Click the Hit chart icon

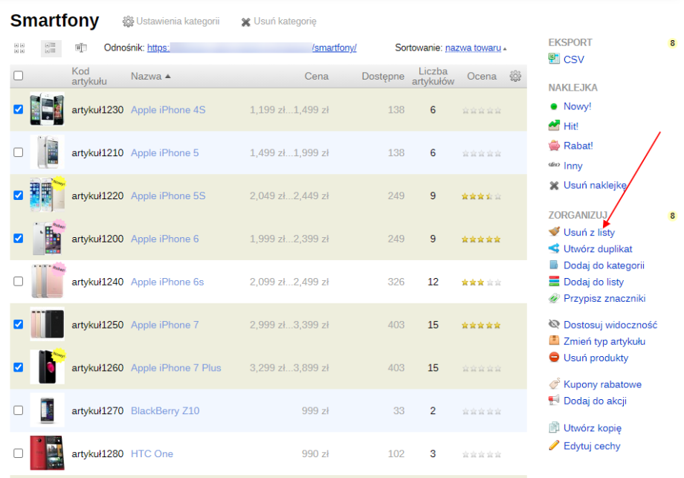[x=554, y=126]
